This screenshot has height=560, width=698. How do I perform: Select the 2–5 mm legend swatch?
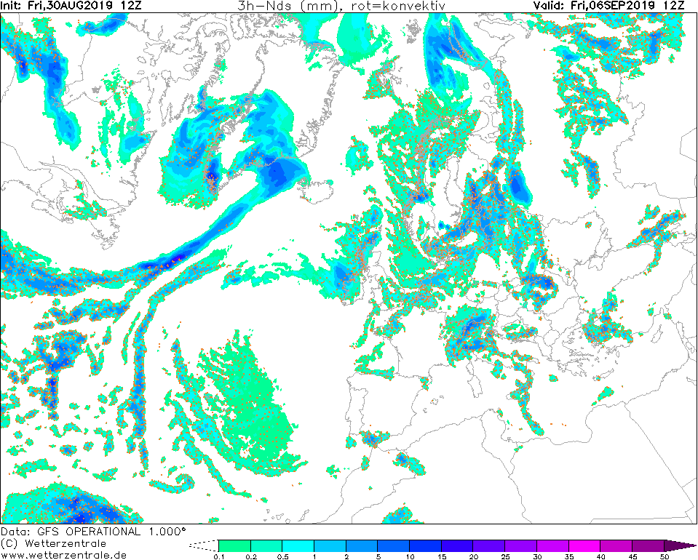[362, 545]
